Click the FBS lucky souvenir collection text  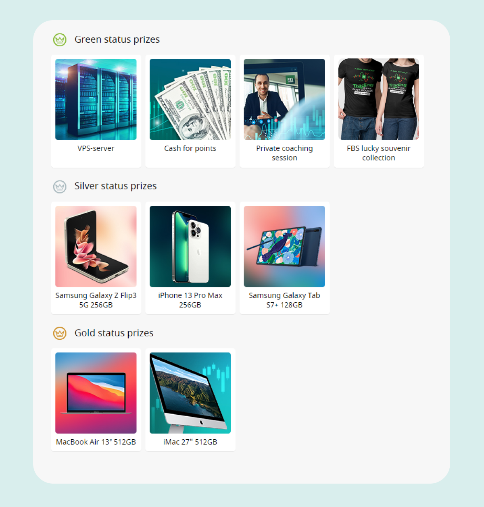pyautogui.click(x=379, y=153)
